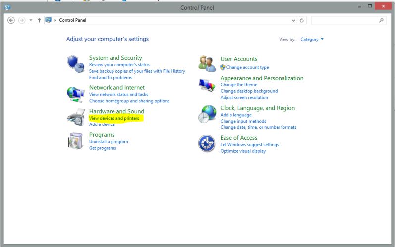Viewport: 395px width, 247px height.
Task: Click the Network and Internet globe icon
Action: (76, 93)
